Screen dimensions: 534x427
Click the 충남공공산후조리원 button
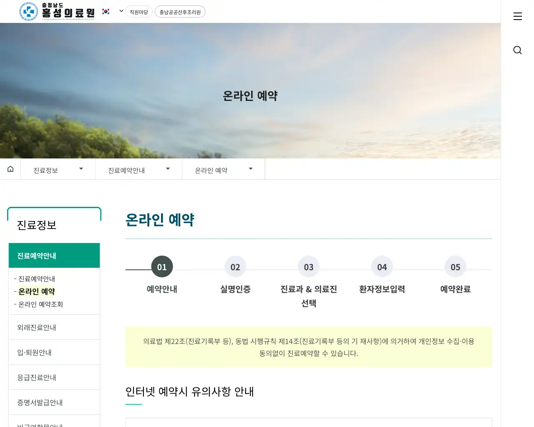(x=180, y=12)
